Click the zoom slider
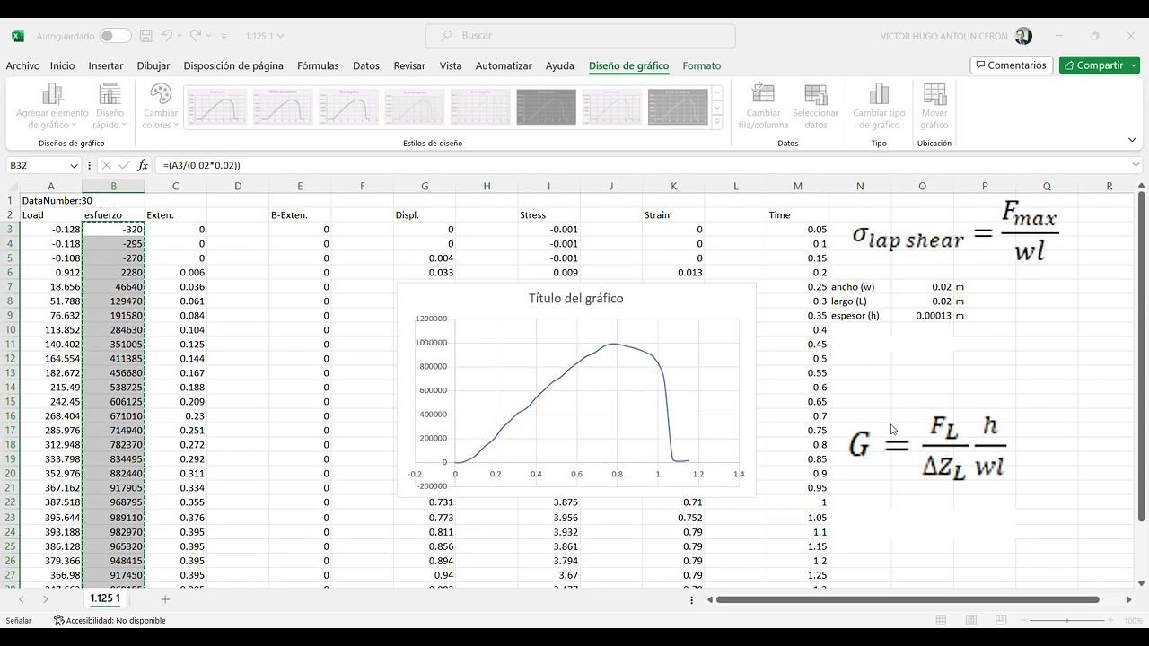This screenshot has height=646, width=1149. coord(1067,620)
